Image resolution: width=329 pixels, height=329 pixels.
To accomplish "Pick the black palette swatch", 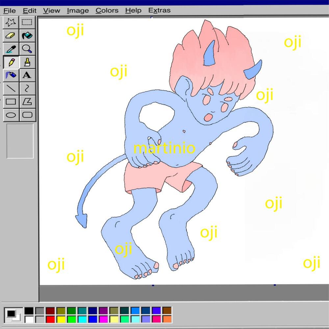I will [29, 311].
